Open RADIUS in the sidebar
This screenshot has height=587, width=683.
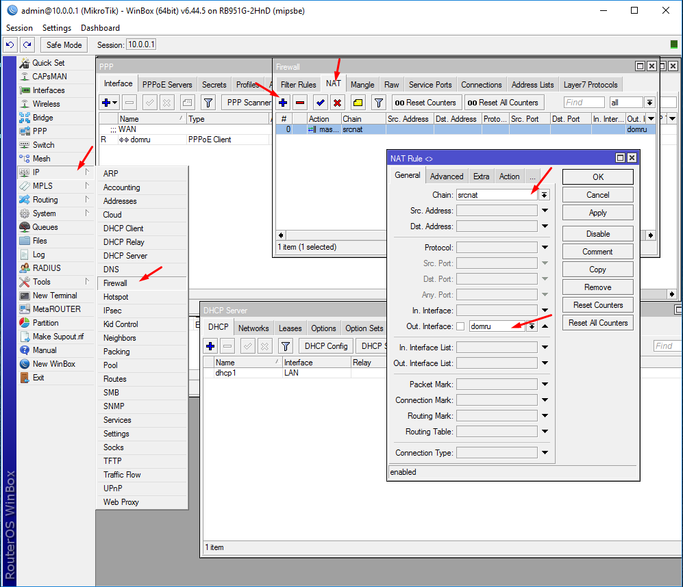click(47, 268)
